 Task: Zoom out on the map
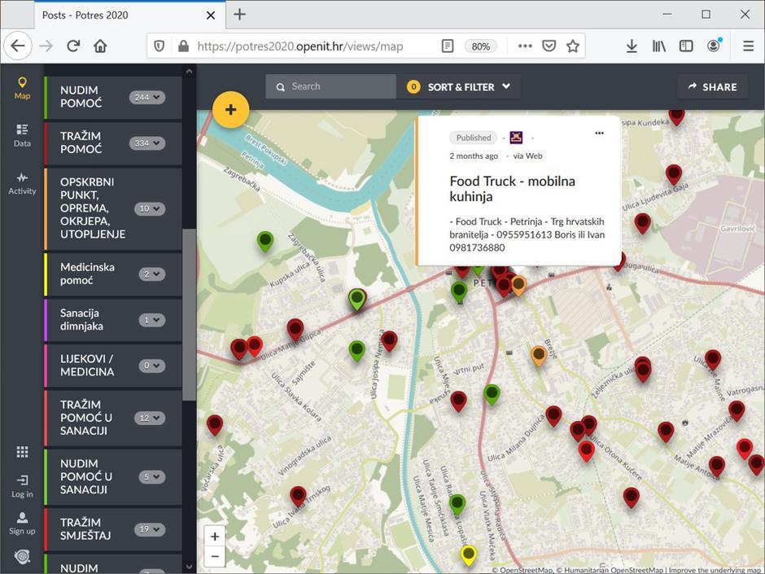coord(215,557)
